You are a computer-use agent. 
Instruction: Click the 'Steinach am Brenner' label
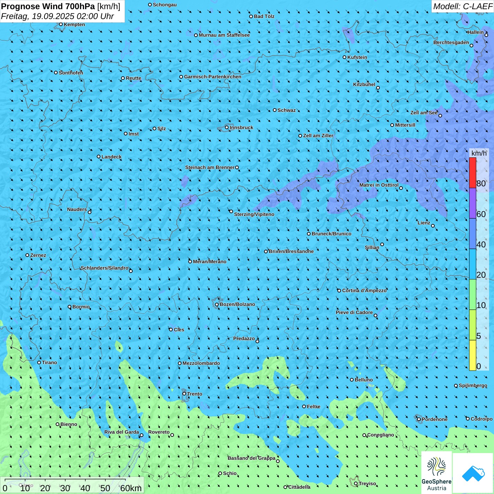[210, 167]
